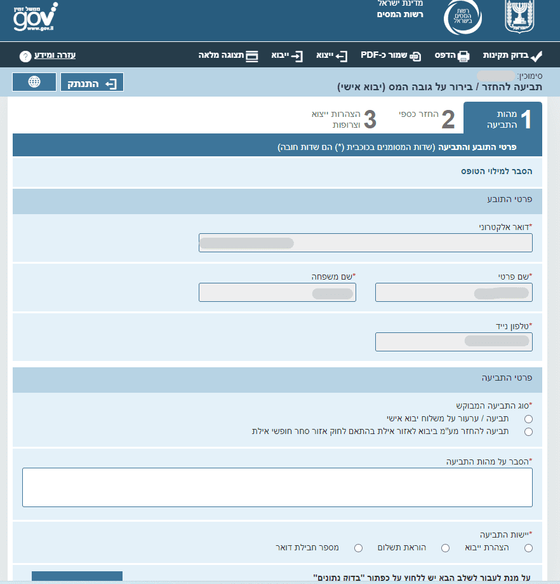Image resolution: width=560 pixels, height=584 pixels.
Task: Switch to step 3 הצהרות ייצוא וצרופות tab
Action: pos(344,119)
